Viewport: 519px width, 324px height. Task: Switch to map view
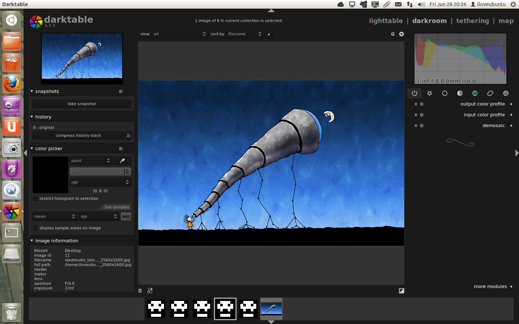pos(506,21)
